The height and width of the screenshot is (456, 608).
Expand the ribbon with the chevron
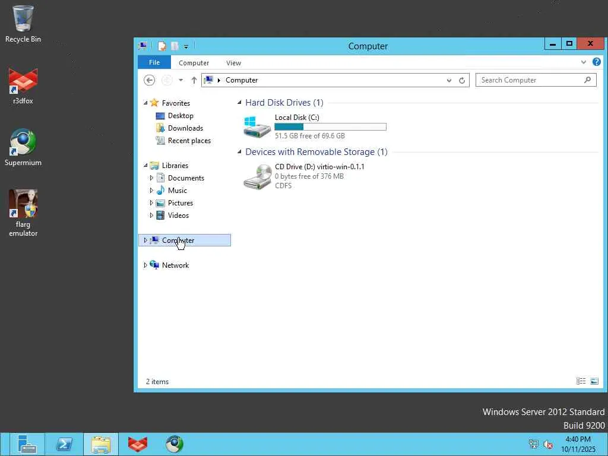(583, 62)
